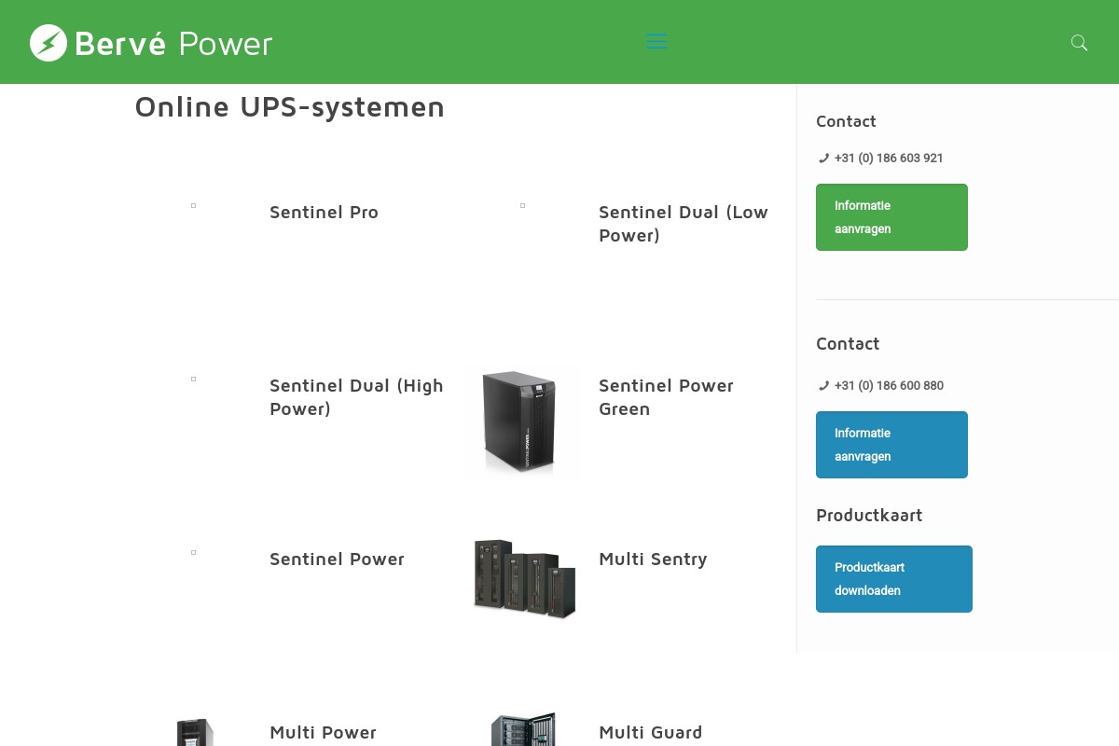Viewport: 1119px width, 746px height.
Task: Click the Productkaart downloaden button
Action: pos(894,579)
